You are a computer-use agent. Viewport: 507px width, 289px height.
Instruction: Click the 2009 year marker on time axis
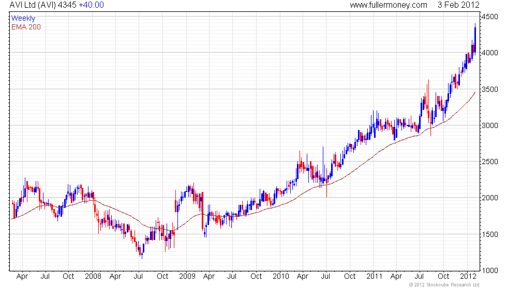tap(186, 276)
